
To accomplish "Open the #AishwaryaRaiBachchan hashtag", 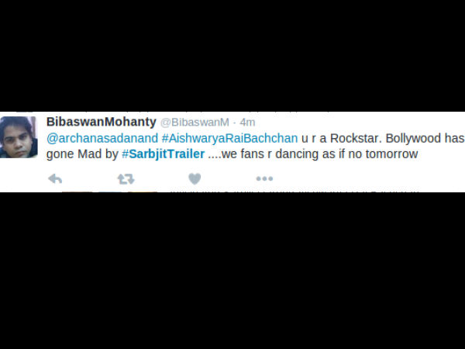I will (x=230, y=139).
